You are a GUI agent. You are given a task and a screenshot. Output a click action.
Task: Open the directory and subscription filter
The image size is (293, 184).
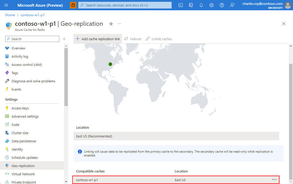(191, 5)
